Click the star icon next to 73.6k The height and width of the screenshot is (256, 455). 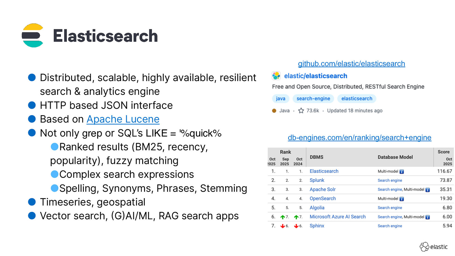[x=301, y=111]
